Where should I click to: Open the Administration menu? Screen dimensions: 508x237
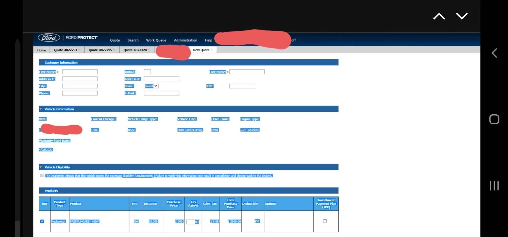click(x=186, y=40)
